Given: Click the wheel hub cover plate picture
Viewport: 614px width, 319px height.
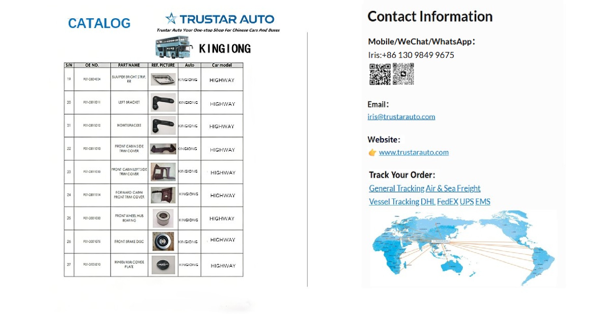Looking at the screenshot, I should pyautogui.click(x=163, y=265).
